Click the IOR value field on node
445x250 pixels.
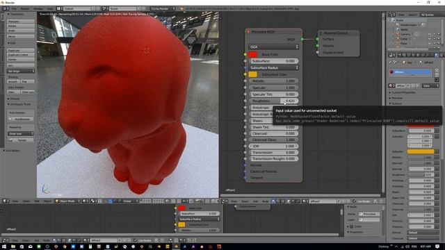(x=273, y=146)
